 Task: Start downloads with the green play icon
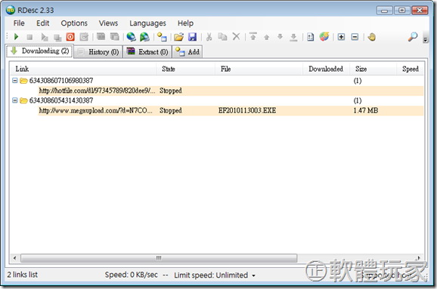pyautogui.click(x=16, y=37)
